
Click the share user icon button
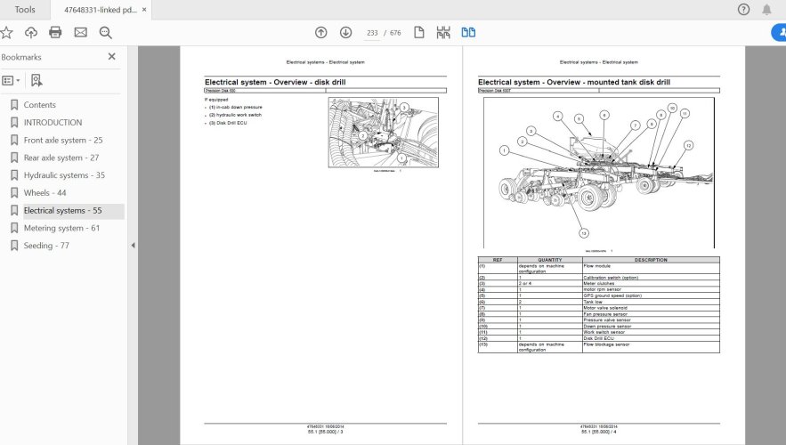(x=779, y=33)
